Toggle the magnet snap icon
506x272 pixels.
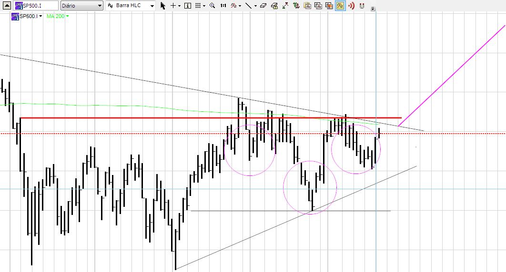(362, 6)
